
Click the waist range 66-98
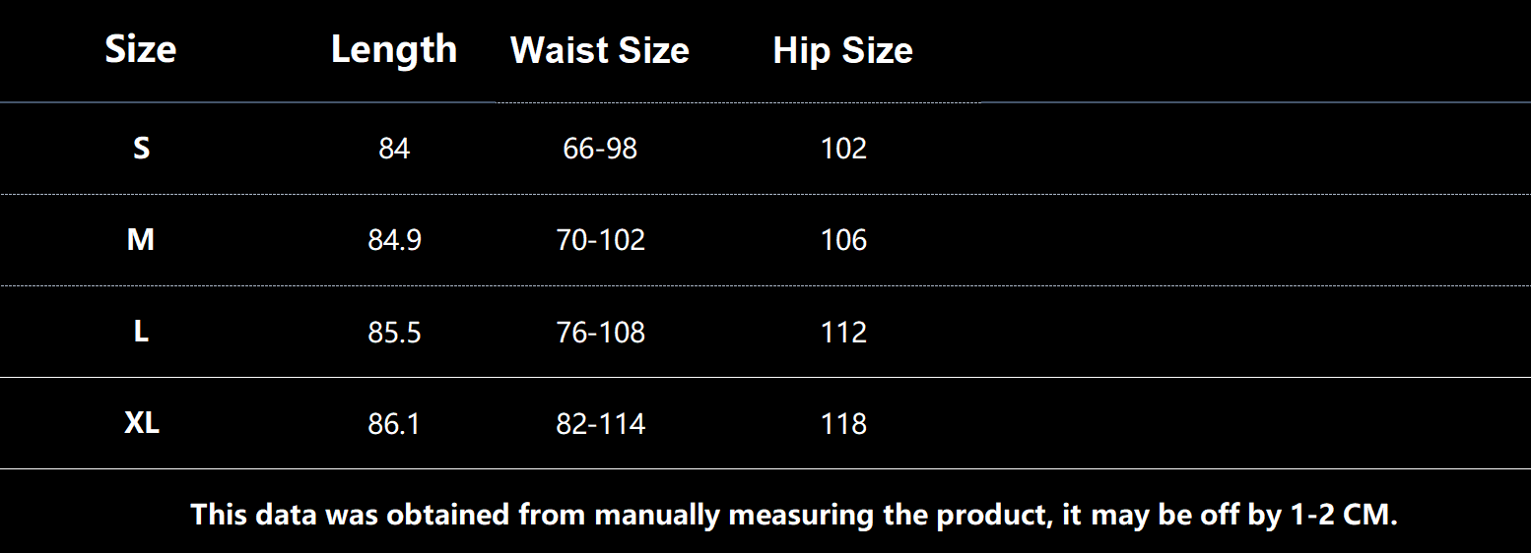(x=600, y=149)
